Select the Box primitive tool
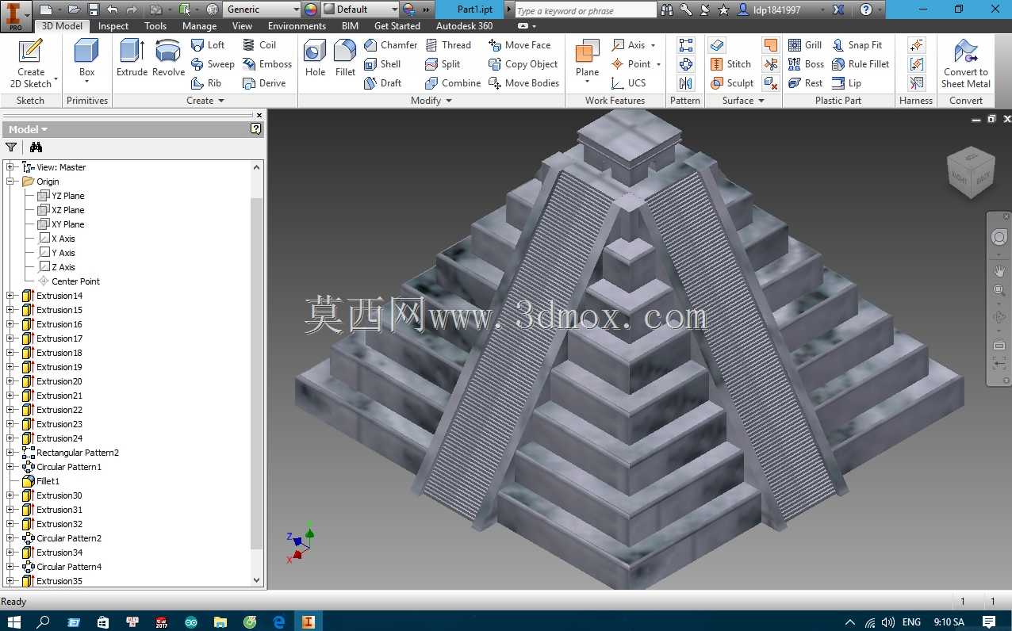1012x631 pixels. 86,63
